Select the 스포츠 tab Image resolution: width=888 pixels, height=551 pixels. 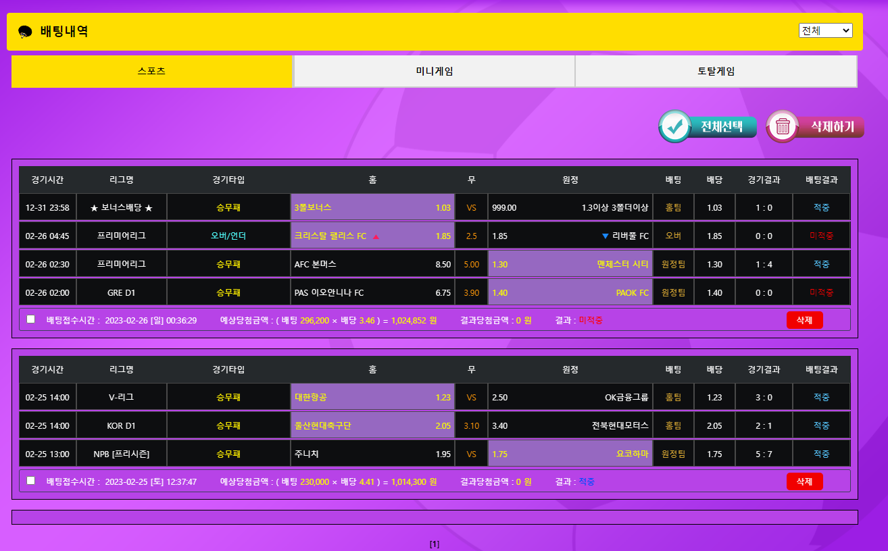click(x=151, y=71)
